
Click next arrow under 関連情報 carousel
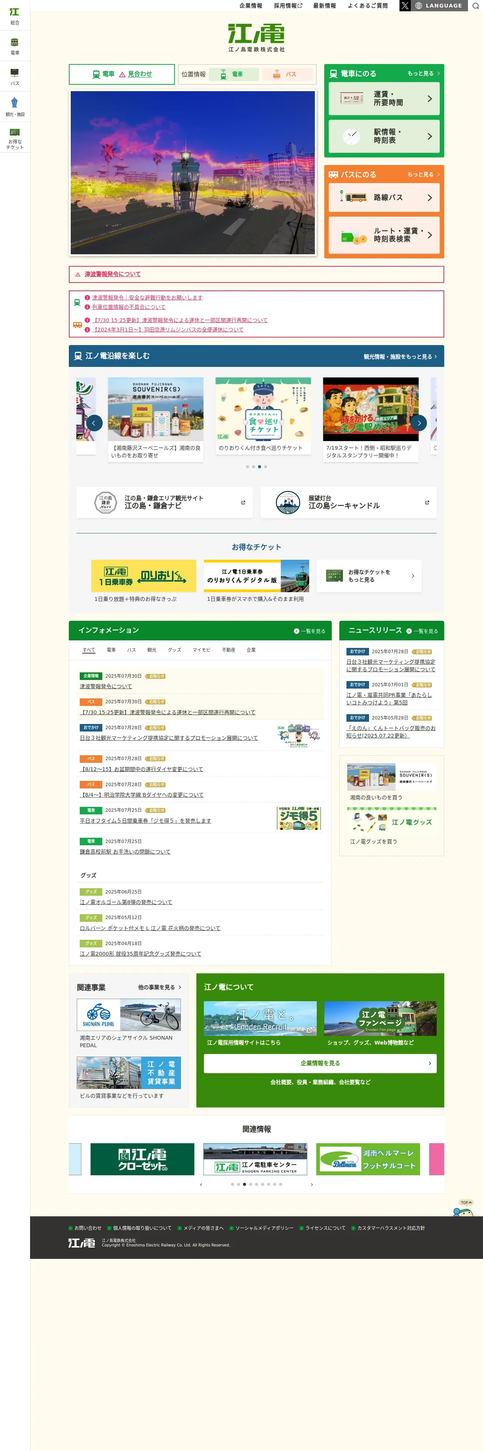312,1185
